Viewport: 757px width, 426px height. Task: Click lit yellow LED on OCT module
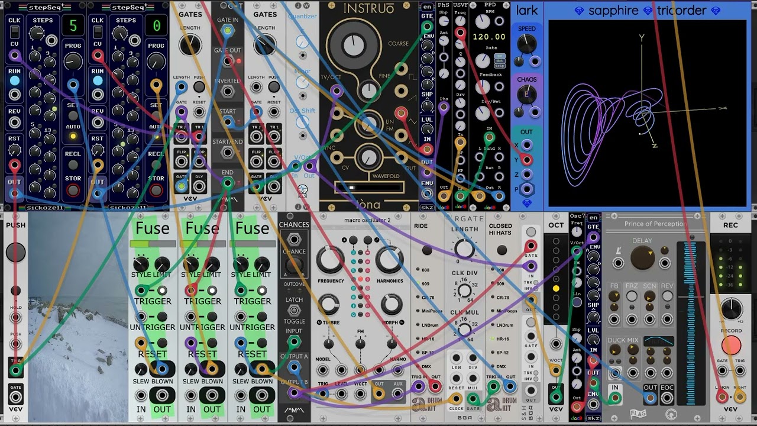coord(556,288)
